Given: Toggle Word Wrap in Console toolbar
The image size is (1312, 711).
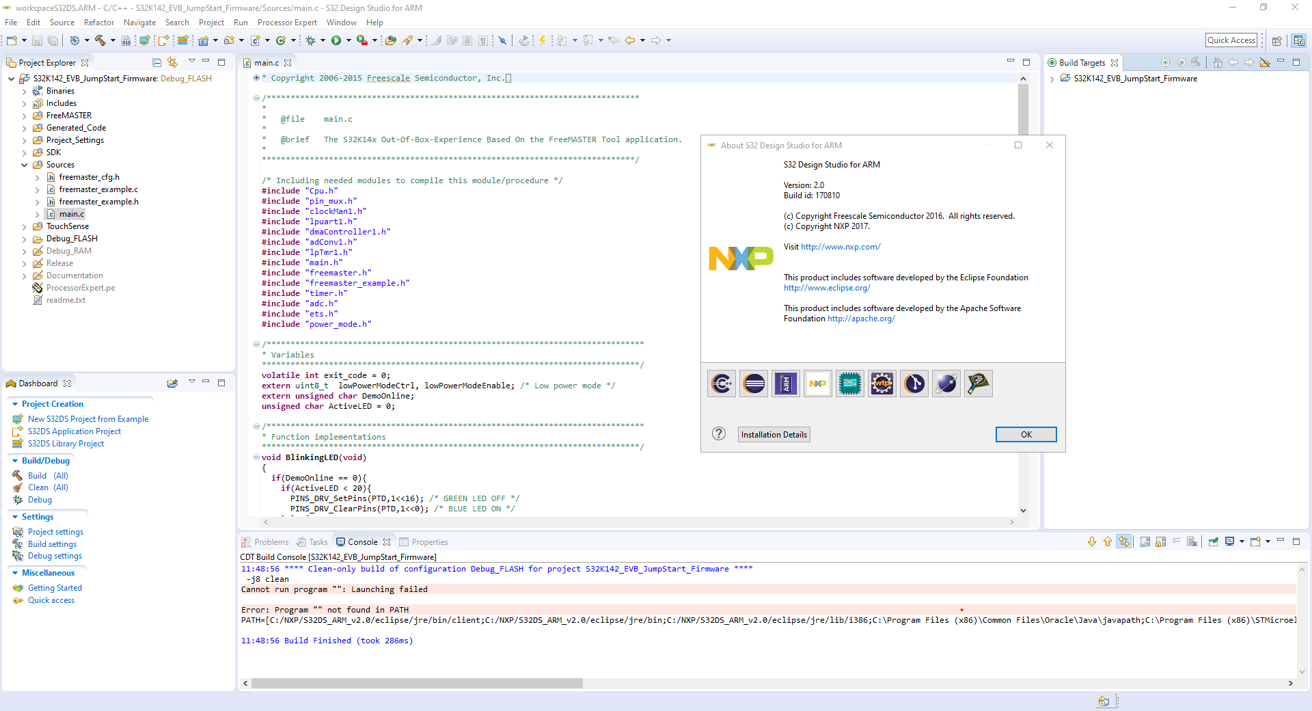Looking at the screenshot, I should click(1177, 541).
